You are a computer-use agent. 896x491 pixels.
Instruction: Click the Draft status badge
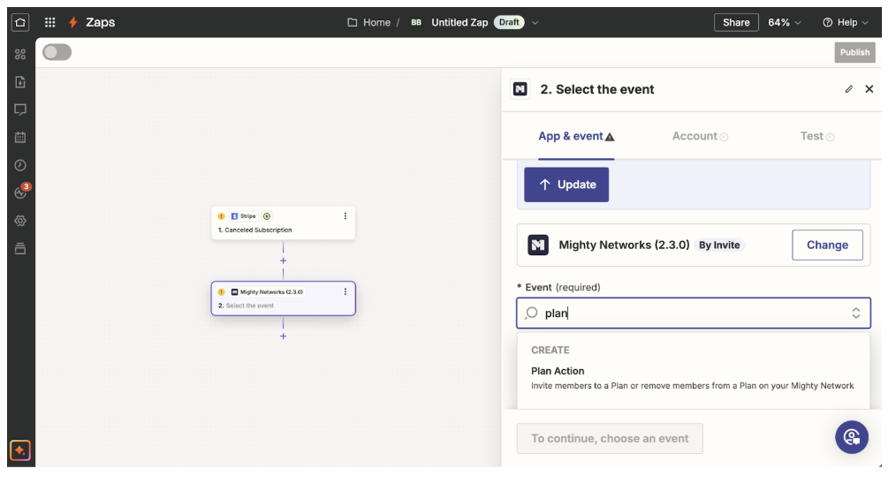pos(509,22)
